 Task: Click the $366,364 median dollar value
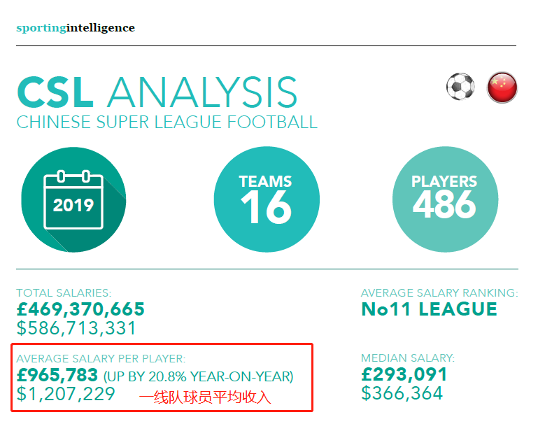click(402, 393)
